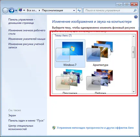This screenshot has height=137, width=140.
Task: Open 'Центр специальных возможностей' link
Action: 21,127
